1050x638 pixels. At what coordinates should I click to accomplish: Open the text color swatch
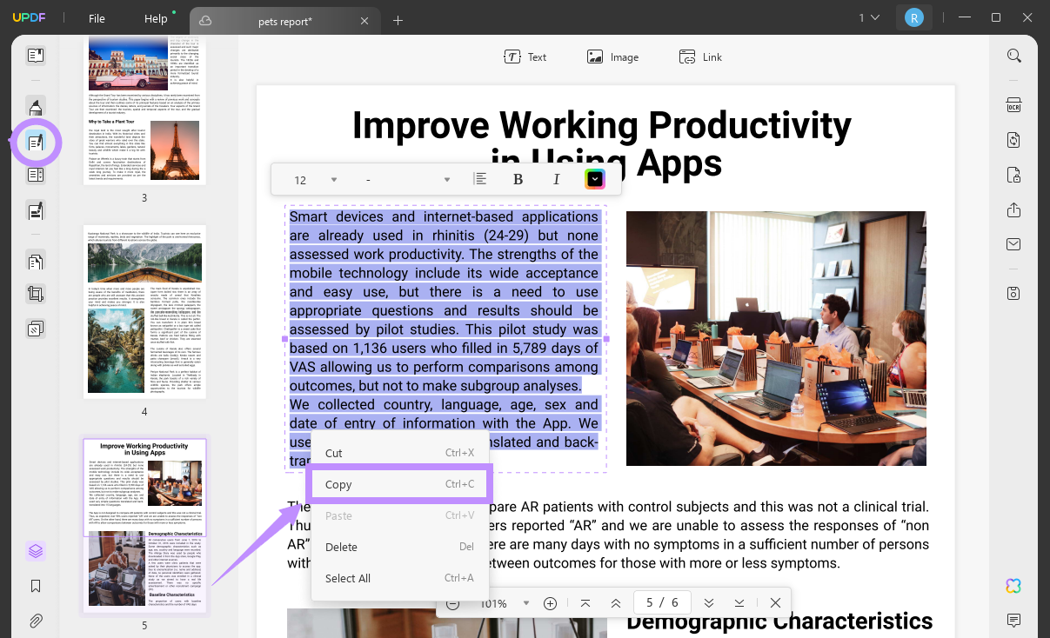click(x=595, y=179)
